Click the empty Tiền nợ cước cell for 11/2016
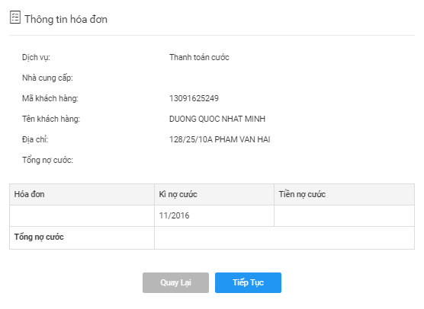 click(344, 215)
